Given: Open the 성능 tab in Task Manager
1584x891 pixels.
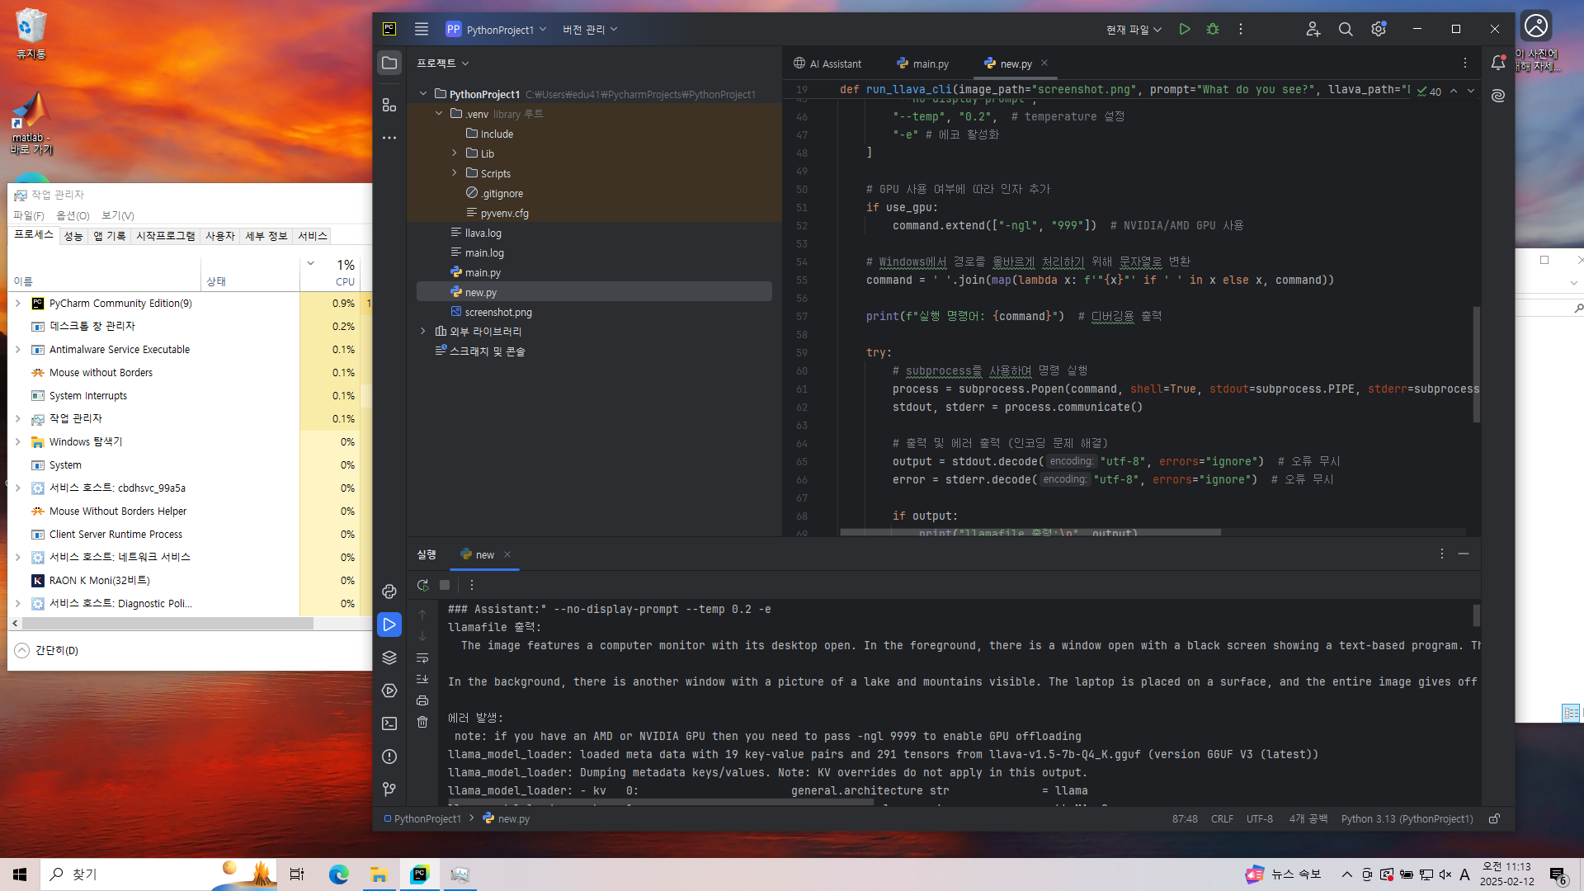Looking at the screenshot, I should coord(73,236).
